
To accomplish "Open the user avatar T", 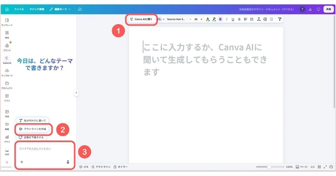I will pos(302,9).
